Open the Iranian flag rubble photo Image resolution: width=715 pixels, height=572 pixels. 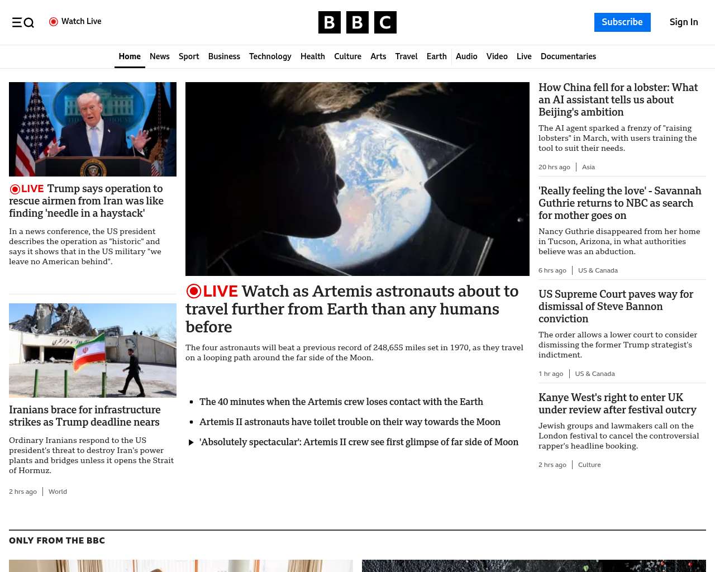[93, 350]
